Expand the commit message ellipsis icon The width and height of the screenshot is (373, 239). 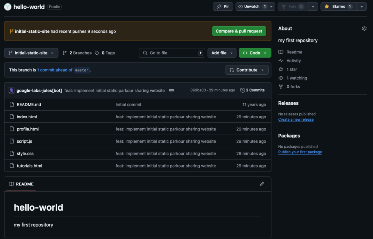(171, 90)
